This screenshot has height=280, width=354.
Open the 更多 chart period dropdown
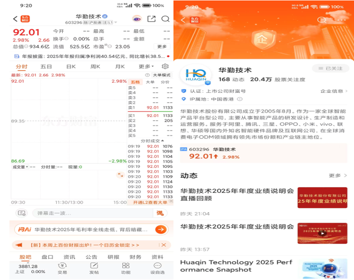click(146, 66)
